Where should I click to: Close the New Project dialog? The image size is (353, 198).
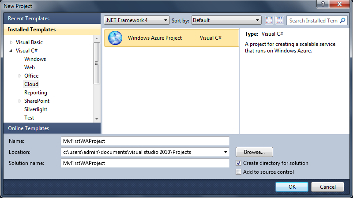point(342,5)
